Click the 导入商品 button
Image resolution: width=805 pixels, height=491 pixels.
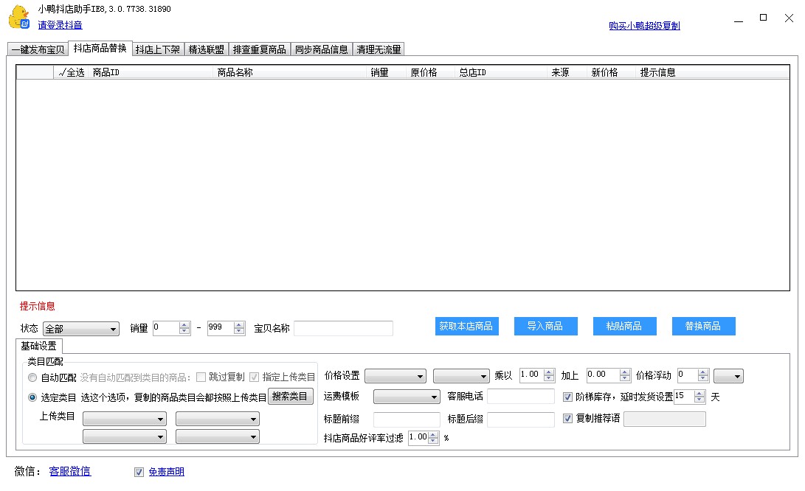click(x=545, y=326)
